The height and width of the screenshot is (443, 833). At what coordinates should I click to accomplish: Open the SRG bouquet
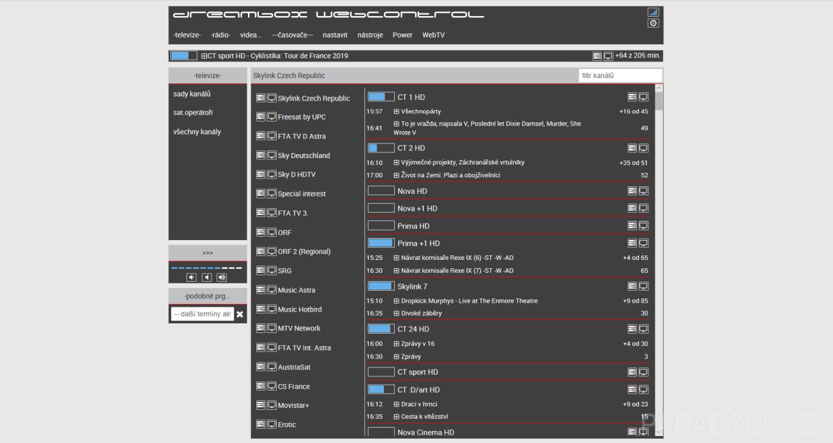(x=285, y=271)
